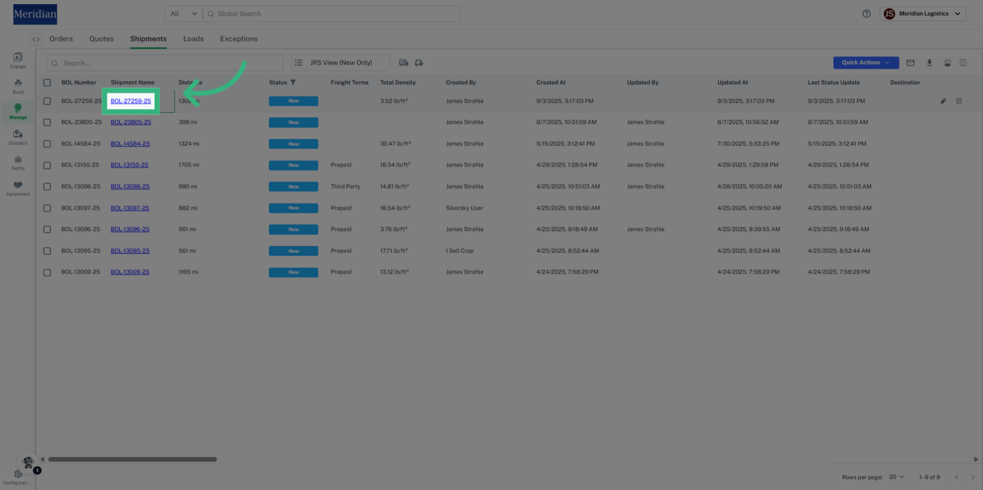The width and height of the screenshot is (983, 490).
Task: Open shipment link BOL-13150-25
Action: [x=130, y=165]
